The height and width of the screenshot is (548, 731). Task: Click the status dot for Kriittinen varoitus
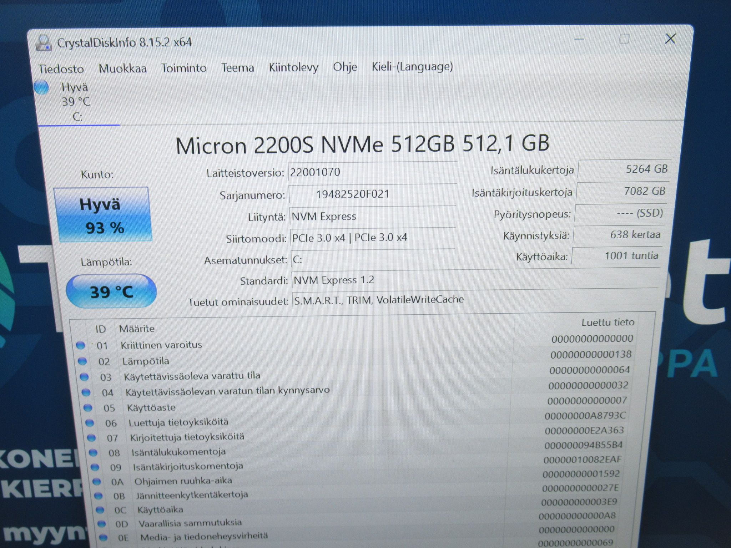coord(81,345)
